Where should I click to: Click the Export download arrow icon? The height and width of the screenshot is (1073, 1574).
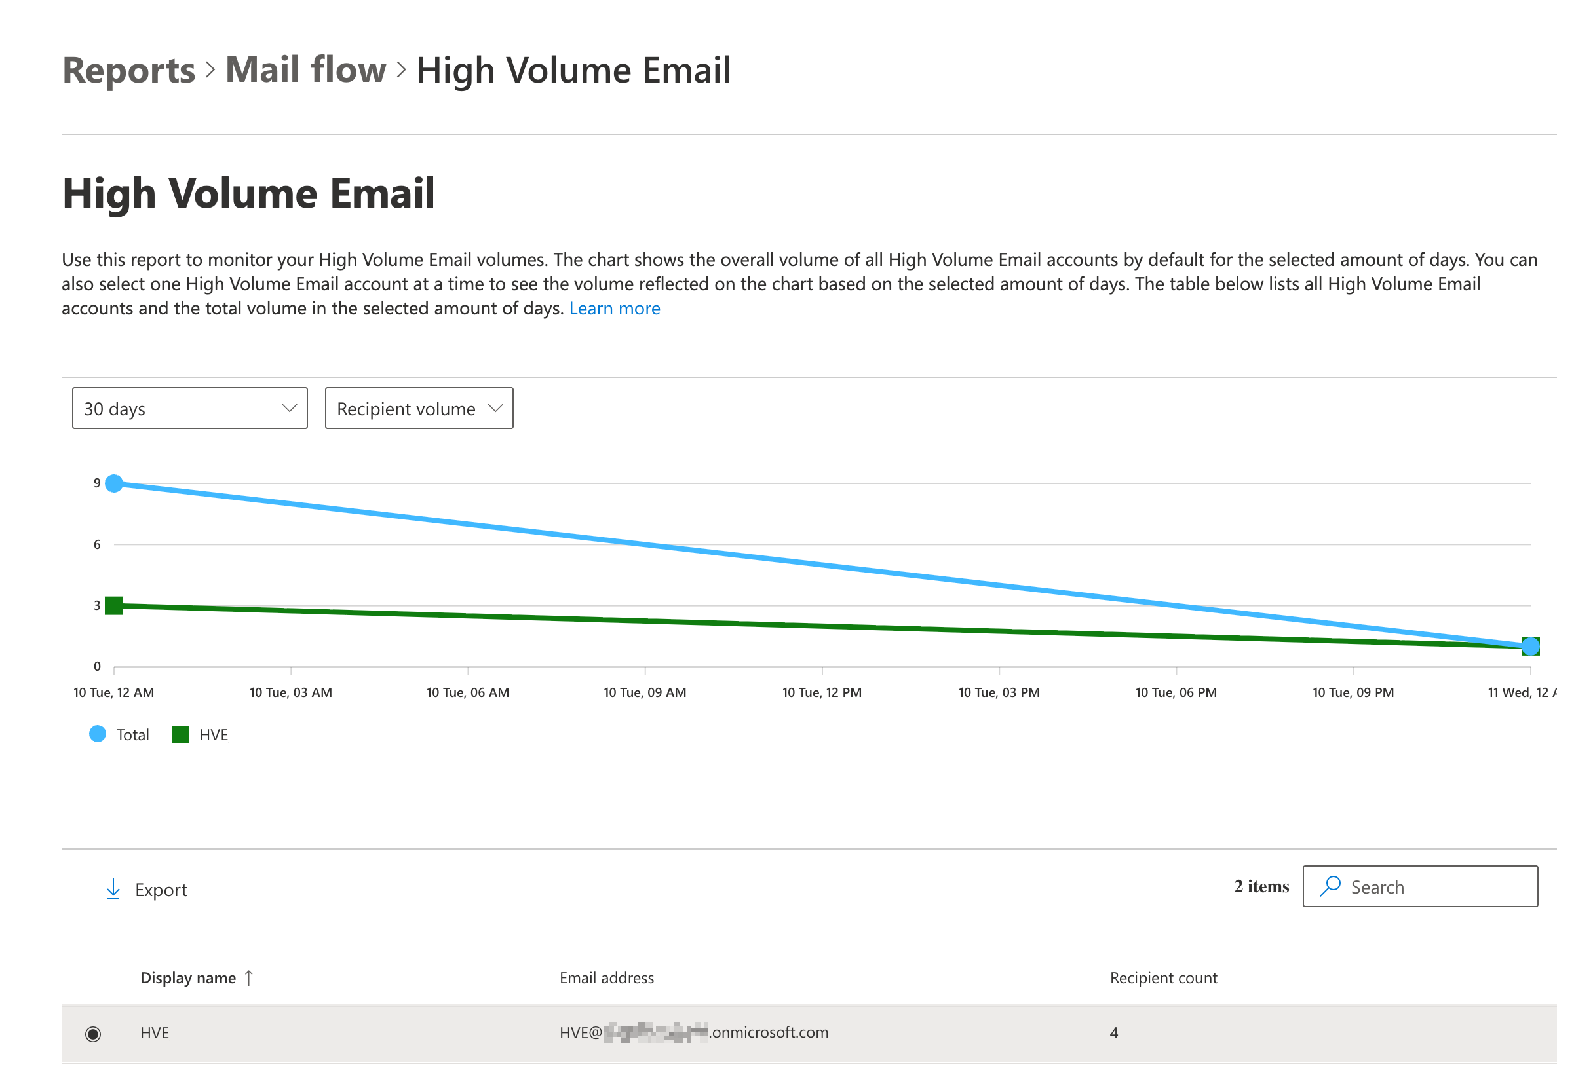pyautogui.click(x=113, y=889)
